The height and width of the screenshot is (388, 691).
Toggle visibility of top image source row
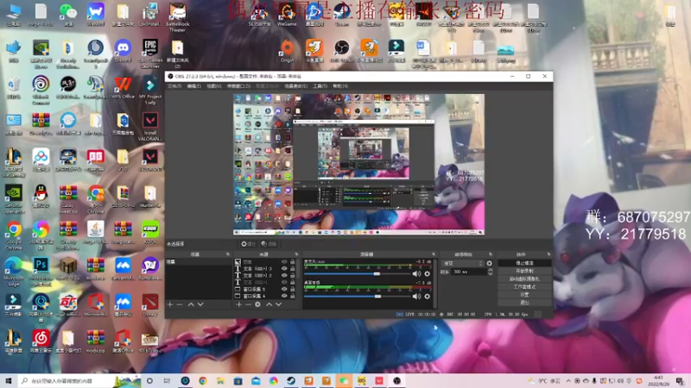tap(284, 262)
